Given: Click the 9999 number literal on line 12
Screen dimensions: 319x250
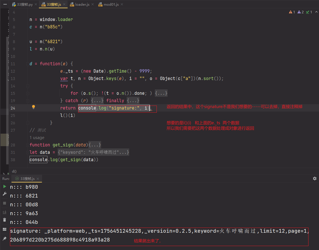Looking at the screenshot, I should 145,71.
